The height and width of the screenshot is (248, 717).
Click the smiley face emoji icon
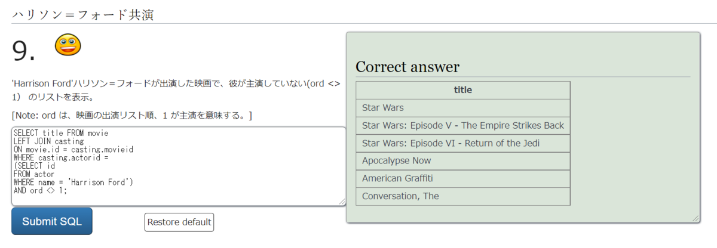[x=68, y=45]
